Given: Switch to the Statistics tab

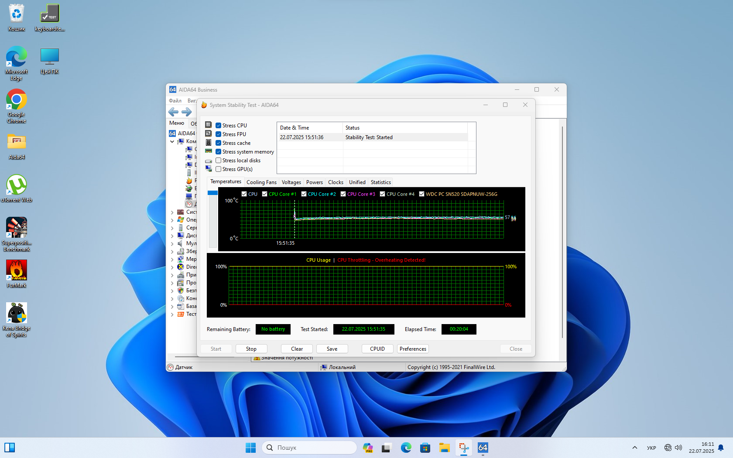Looking at the screenshot, I should [380, 182].
